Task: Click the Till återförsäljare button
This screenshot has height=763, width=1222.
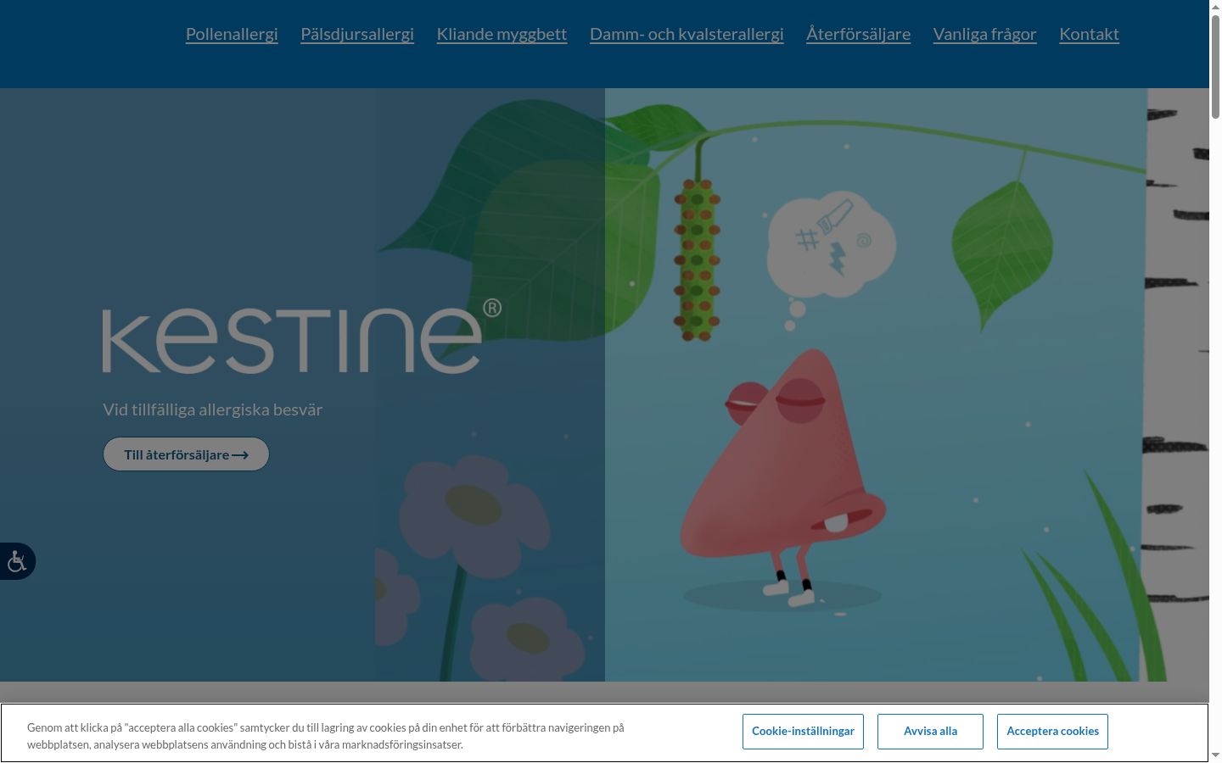Action: (x=186, y=454)
